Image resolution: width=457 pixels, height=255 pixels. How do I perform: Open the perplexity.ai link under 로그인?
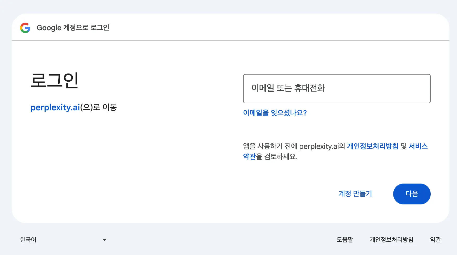(x=55, y=107)
